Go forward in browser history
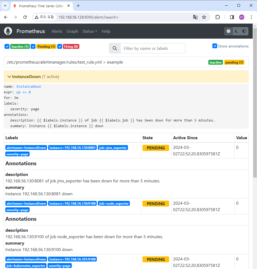This screenshot has height=269, width=257. point(15,17)
